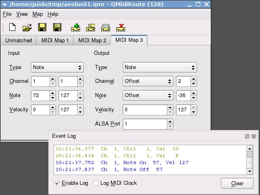260x195 pixels.
Task: Increase Input Channel upper bound with up arrow
Action: click(x=80, y=79)
